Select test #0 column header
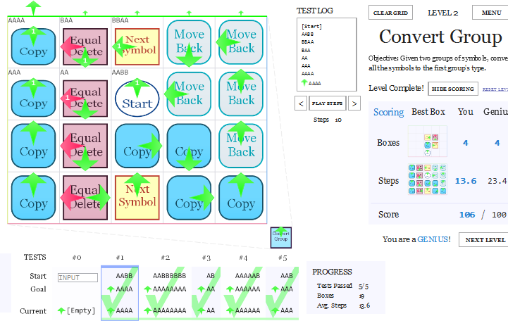This screenshot has height=328, width=508. [x=77, y=258]
